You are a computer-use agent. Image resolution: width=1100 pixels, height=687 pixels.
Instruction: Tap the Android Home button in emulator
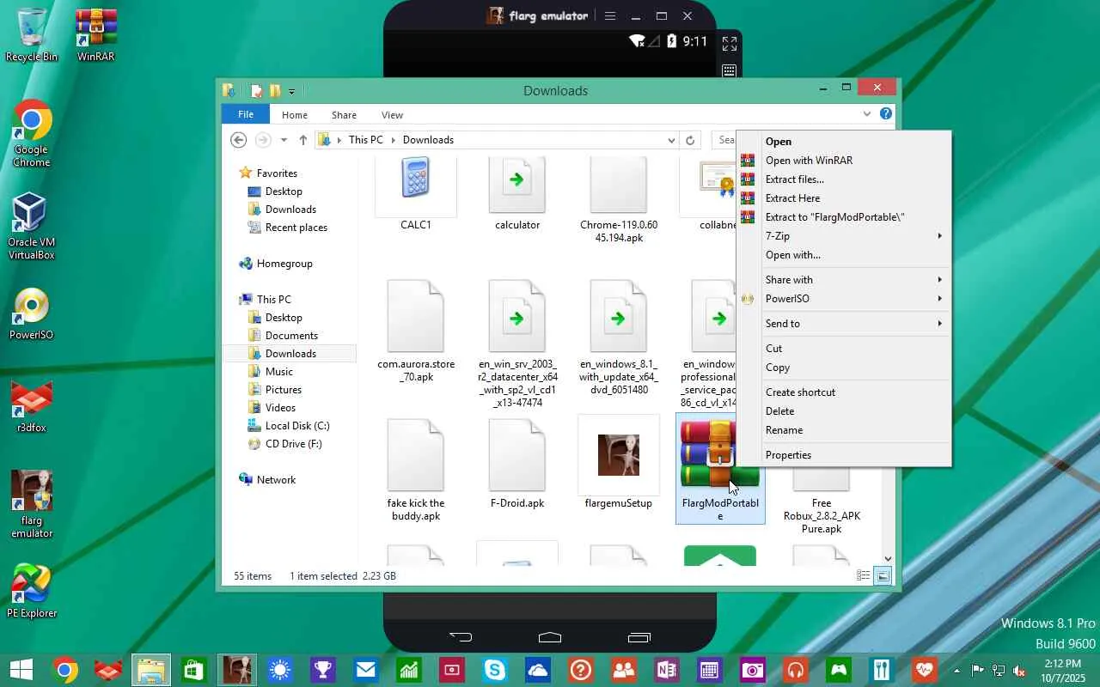coord(550,637)
